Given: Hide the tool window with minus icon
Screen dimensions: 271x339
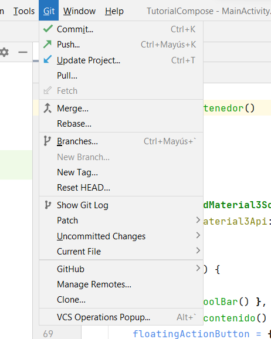Looking at the screenshot, I should (x=23, y=52).
